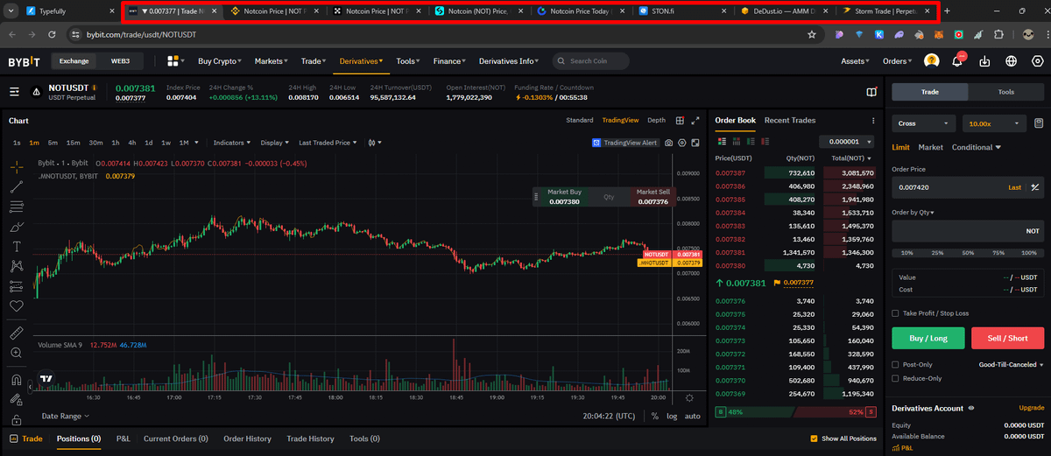Select the 15m timeframe
The width and height of the screenshot is (1051, 456).
pyautogui.click(x=73, y=143)
